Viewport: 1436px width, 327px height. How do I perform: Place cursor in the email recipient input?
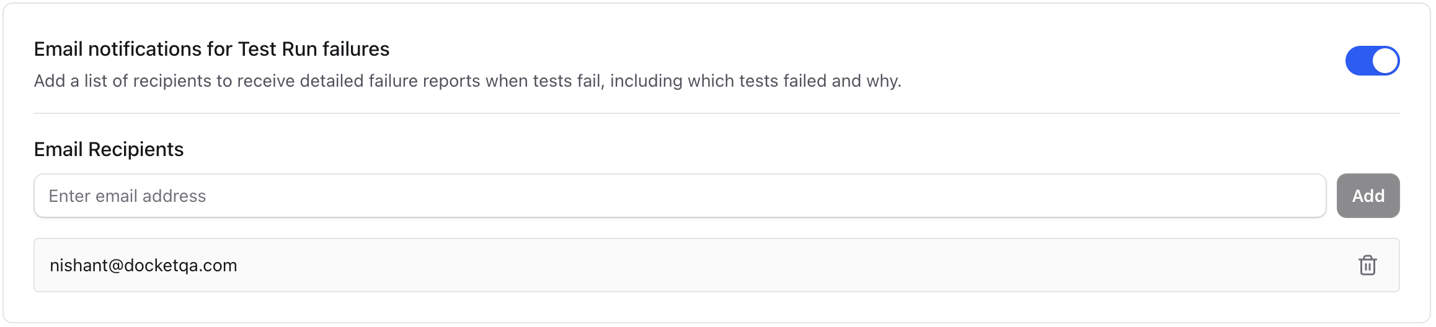[x=680, y=196]
